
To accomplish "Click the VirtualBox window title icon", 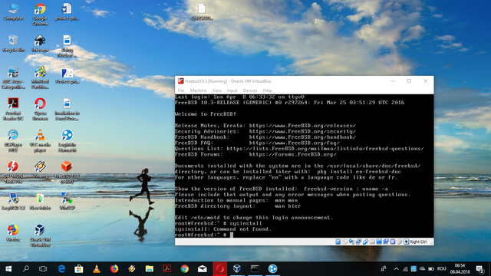I will [x=180, y=81].
